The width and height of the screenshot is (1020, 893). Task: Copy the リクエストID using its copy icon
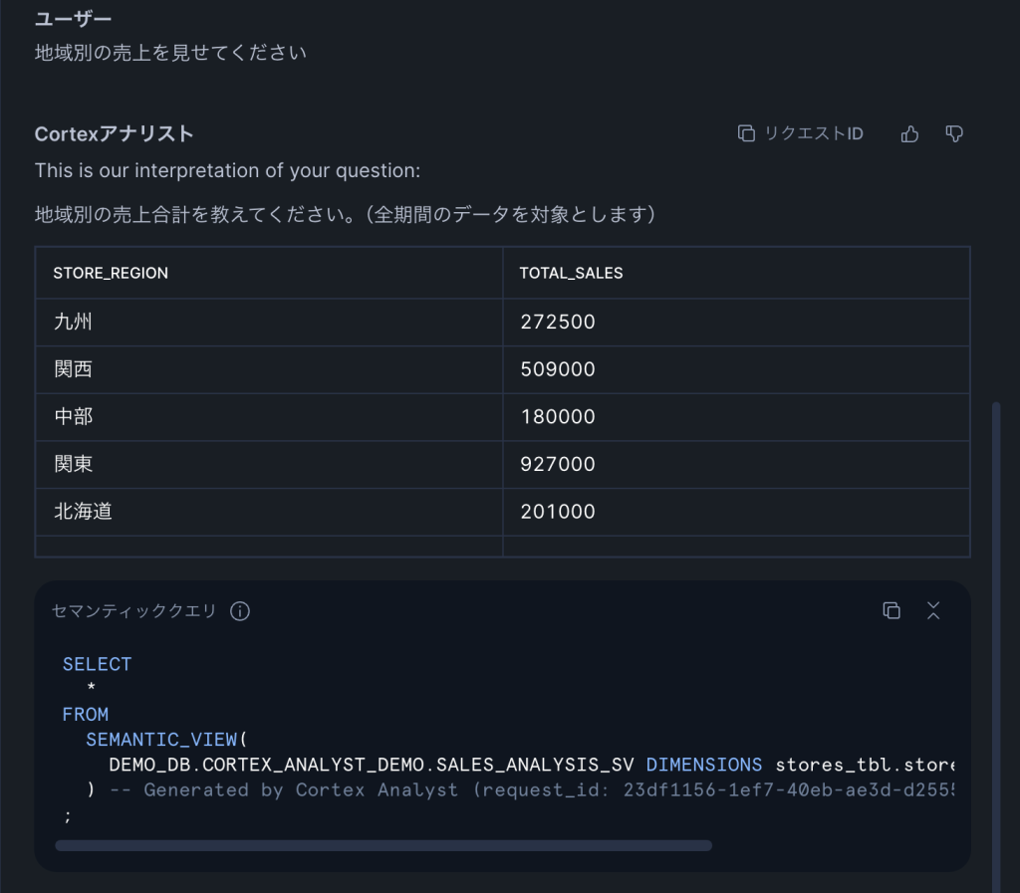click(x=746, y=134)
